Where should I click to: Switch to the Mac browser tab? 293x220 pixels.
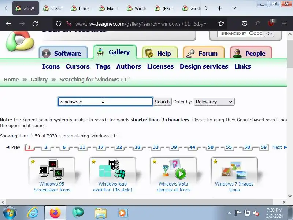coord(109,8)
